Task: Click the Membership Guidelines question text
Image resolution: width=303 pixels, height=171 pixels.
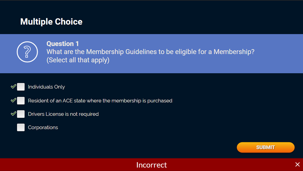Action: [150, 52]
